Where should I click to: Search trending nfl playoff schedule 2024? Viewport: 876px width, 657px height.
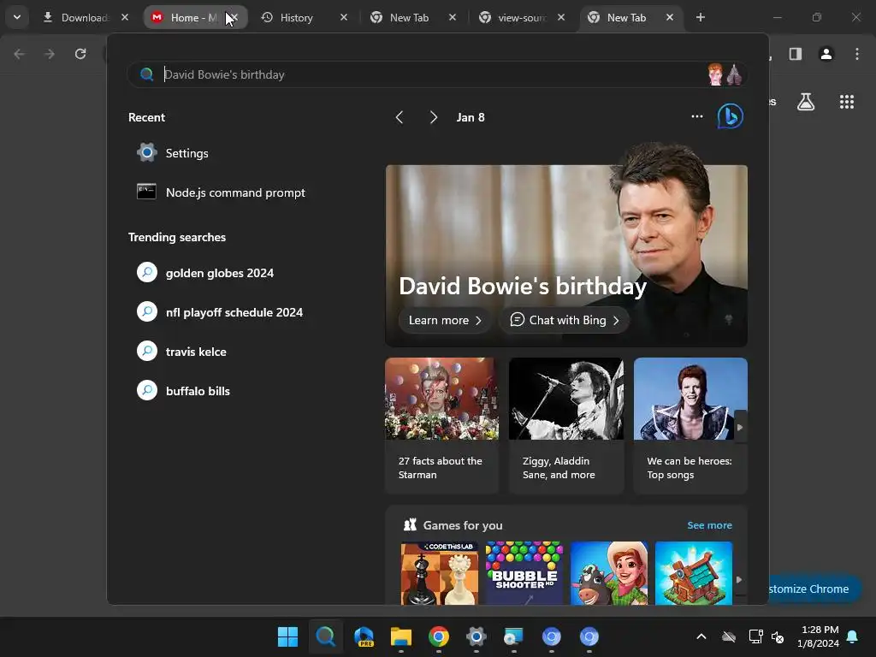coord(246,312)
